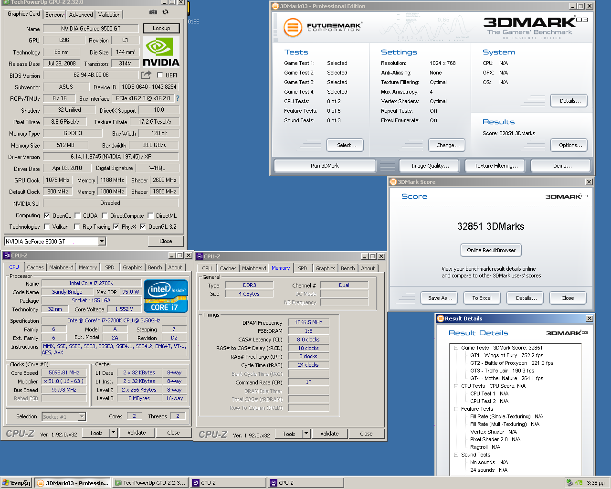
Task: Toggle the Vulkan checkbox
Action: point(47,227)
